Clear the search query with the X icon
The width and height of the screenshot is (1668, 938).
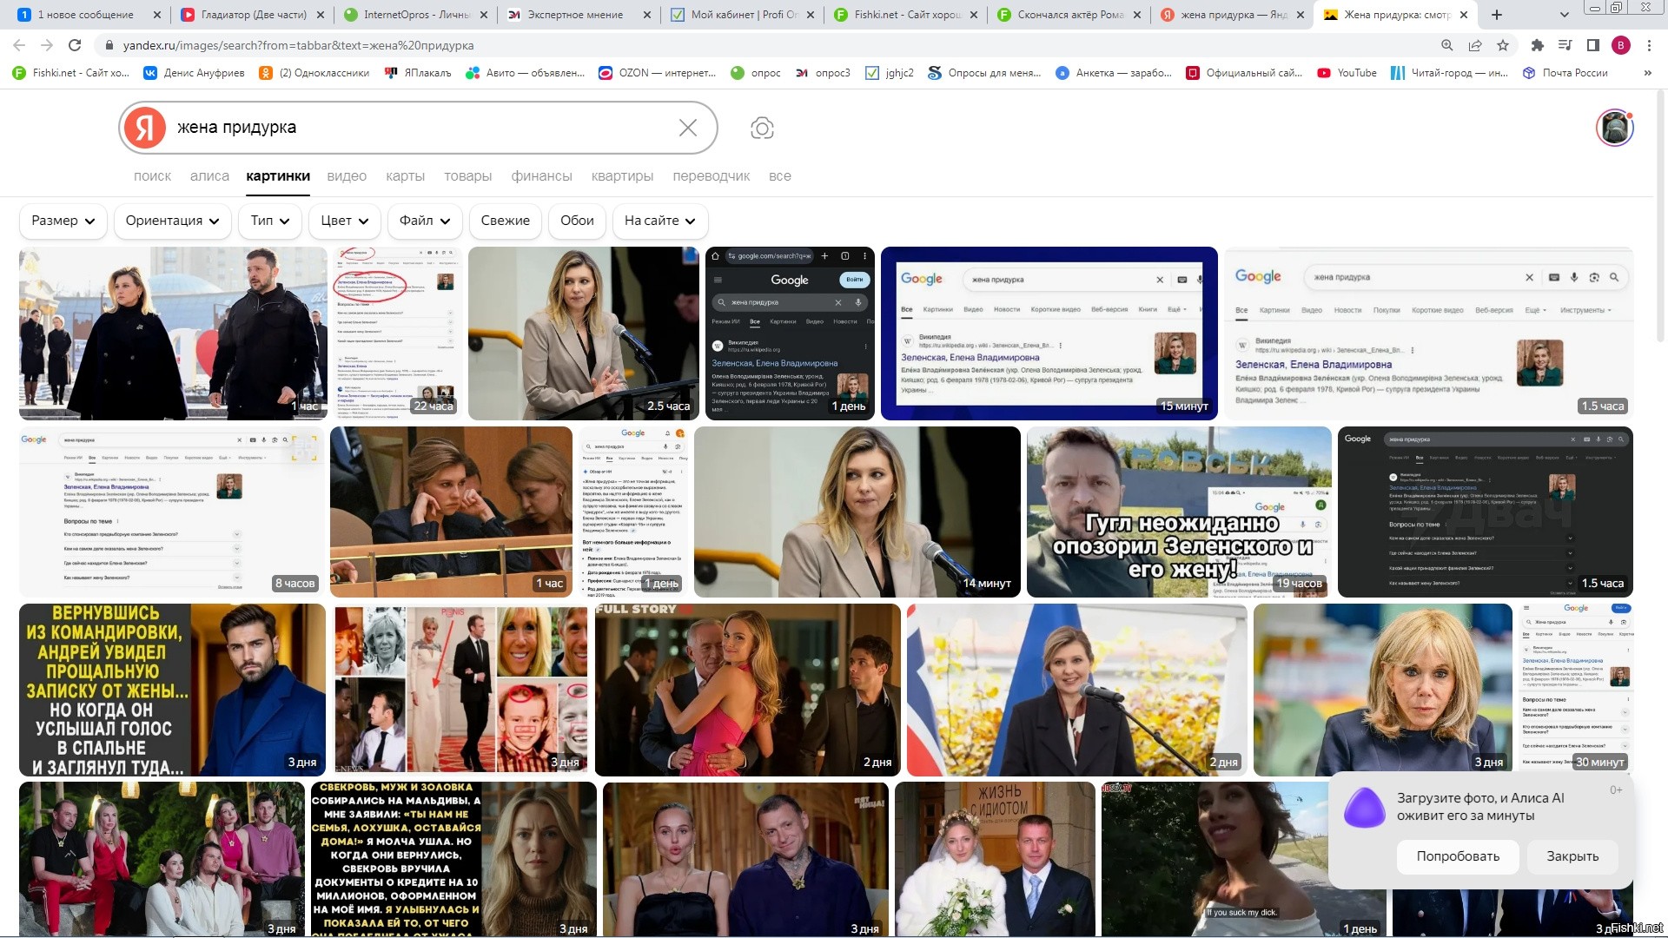[687, 129]
